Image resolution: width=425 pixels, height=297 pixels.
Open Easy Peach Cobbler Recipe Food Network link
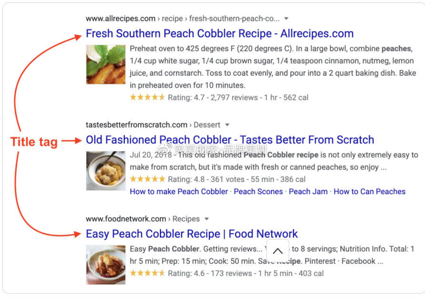click(x=192, y=234)
